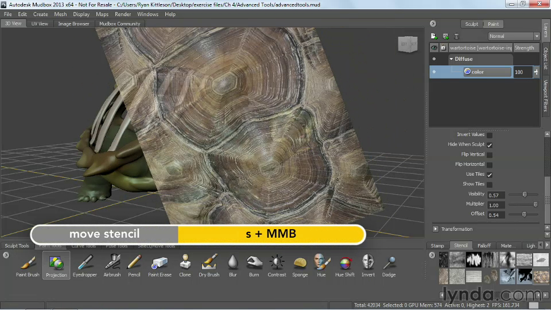Uncheck Hide When Sculpt option
This screenshot has height=310, width=551.
tap(490, 145)
